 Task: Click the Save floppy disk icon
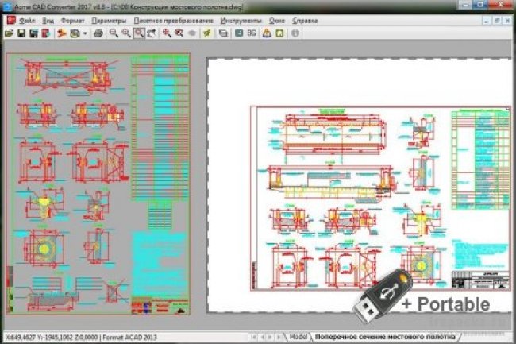21,33
